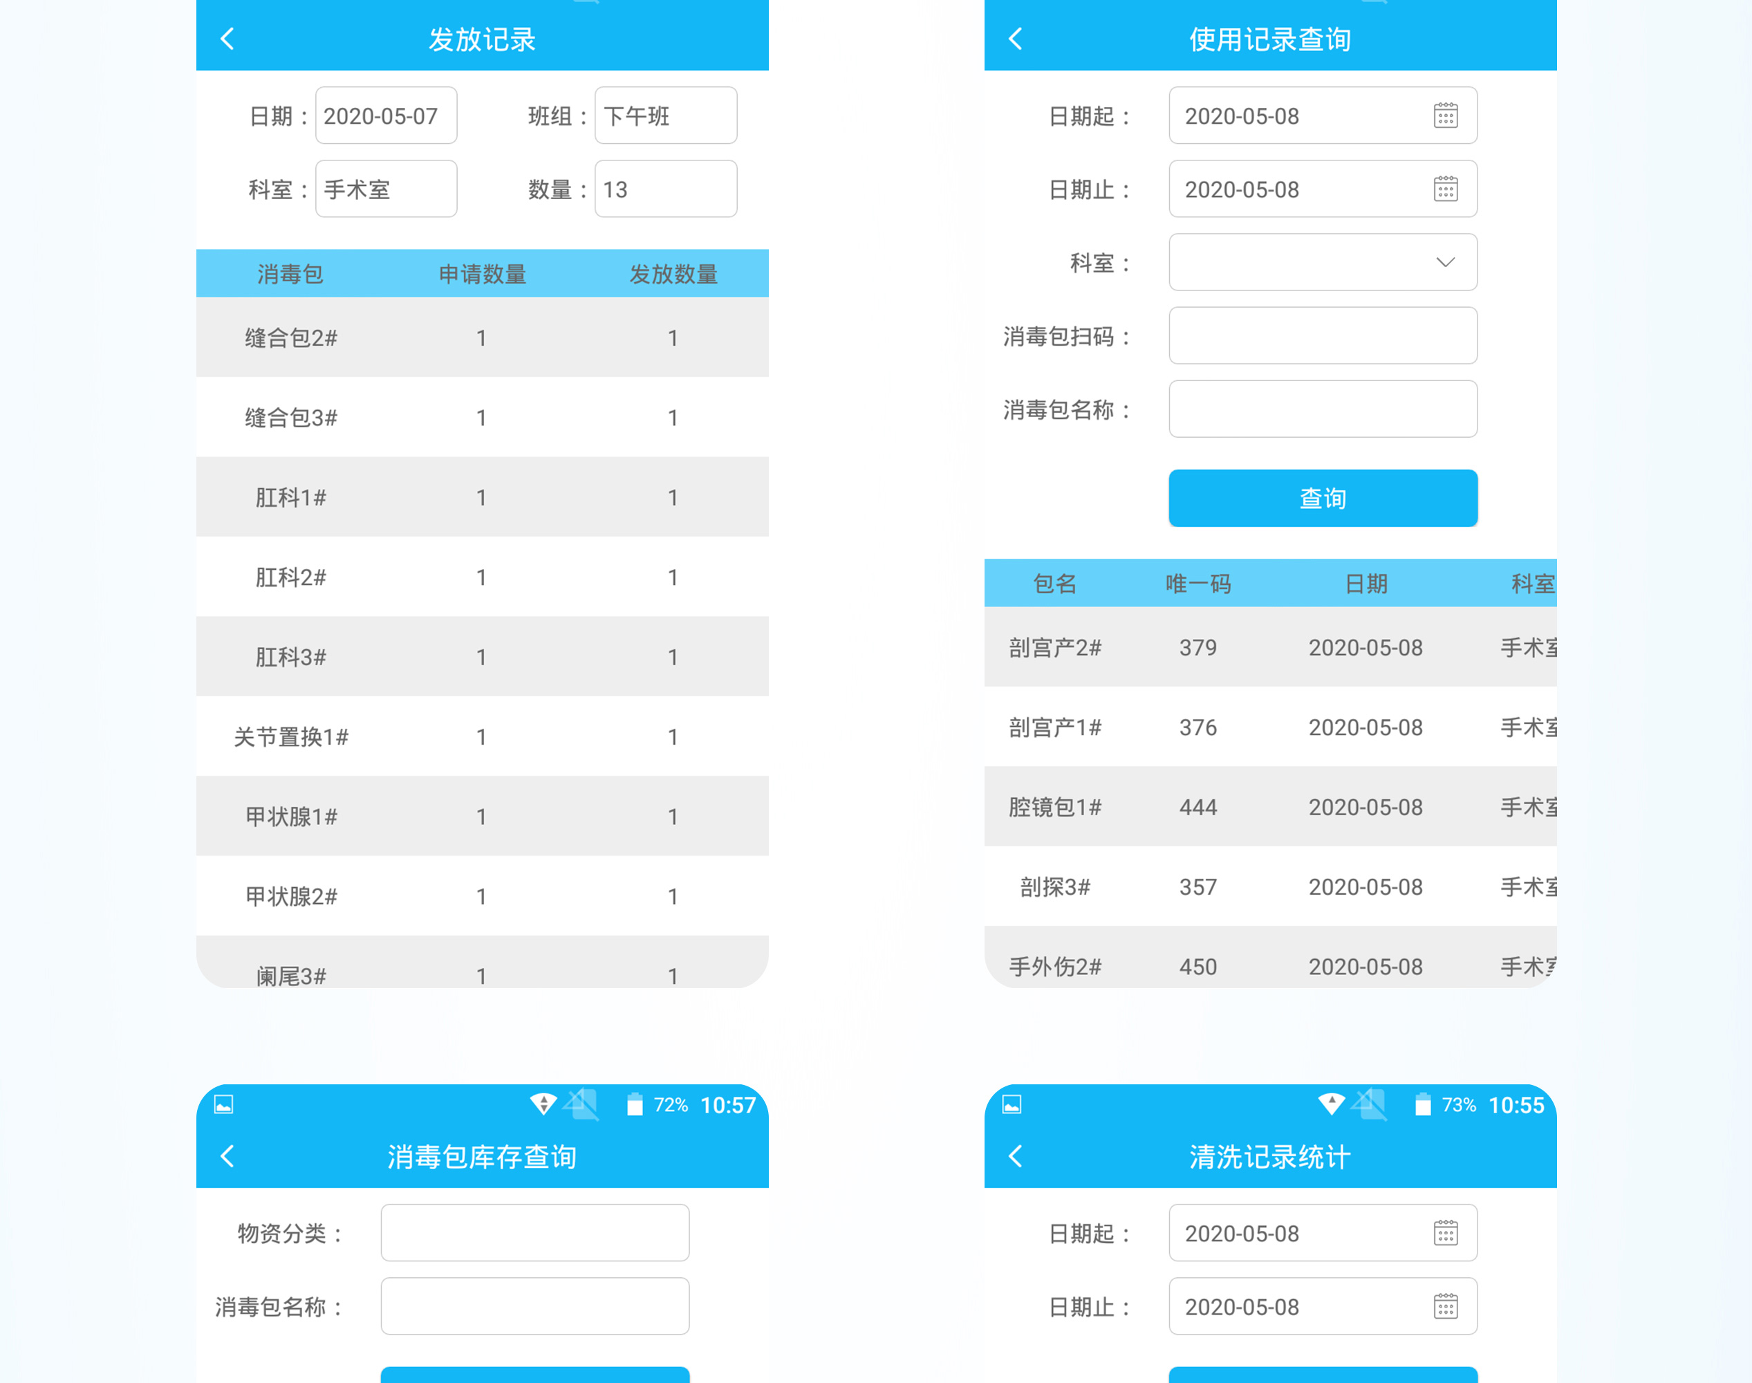The width and height of the screenshot is (1752, 1383).
Task: Click the date field 2020-05-07
Action: (385, 115)
